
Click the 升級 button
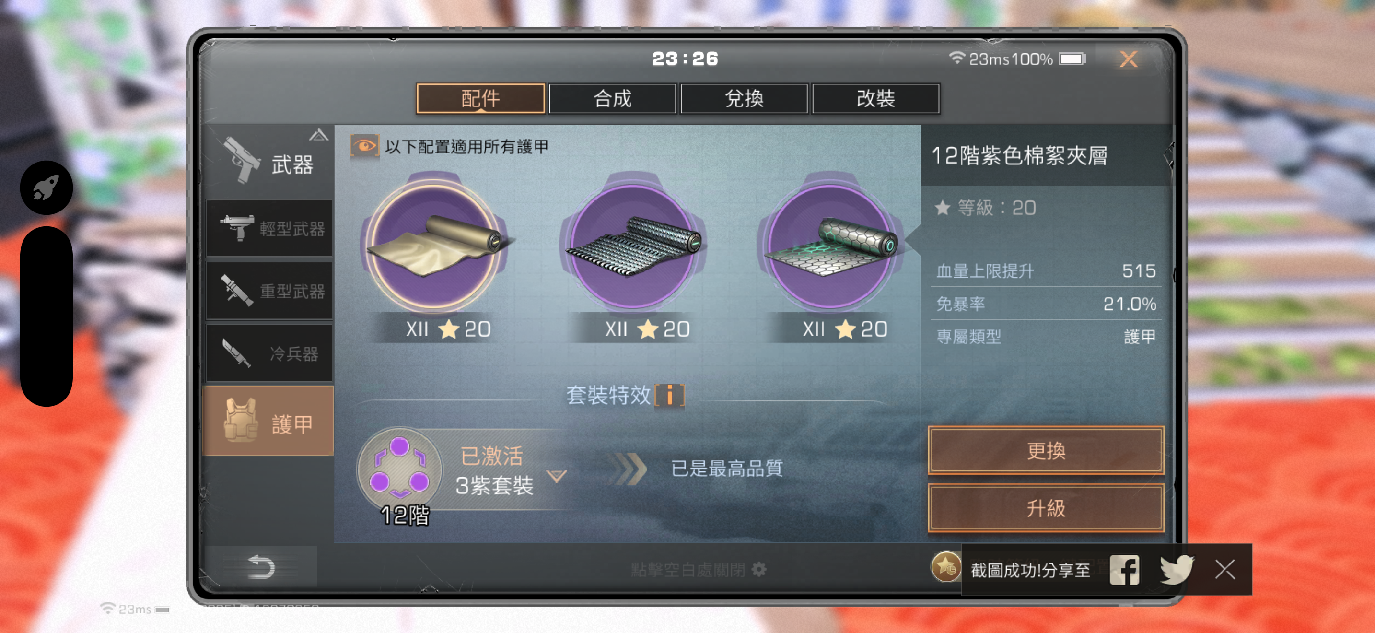pos(1046,508)
